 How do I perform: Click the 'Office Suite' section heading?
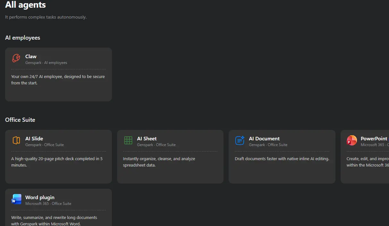point(20,120)
